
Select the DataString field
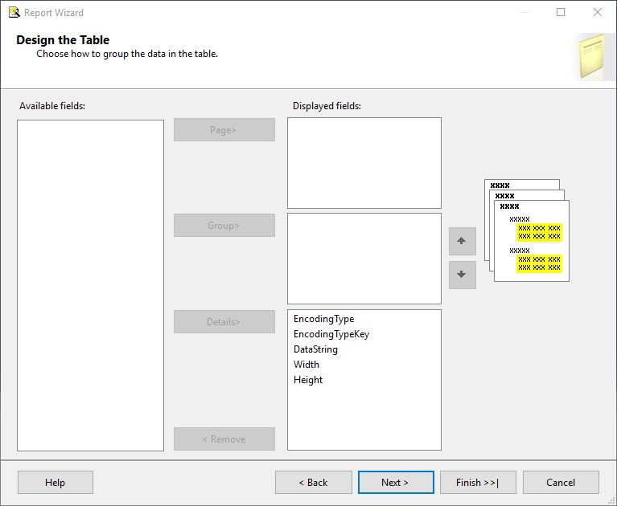coord(315,349)
